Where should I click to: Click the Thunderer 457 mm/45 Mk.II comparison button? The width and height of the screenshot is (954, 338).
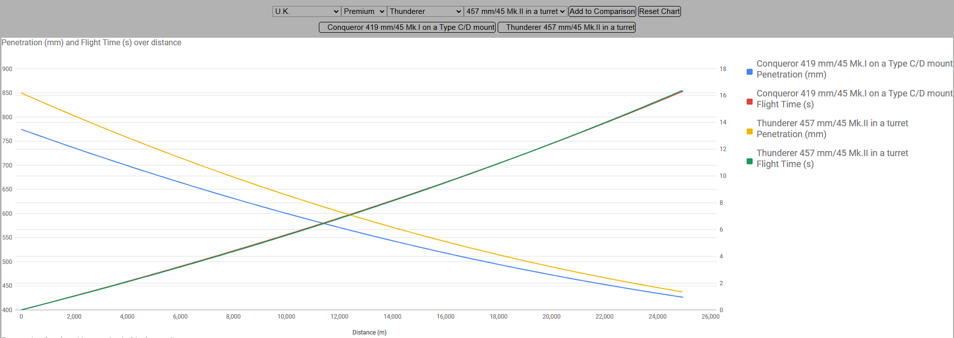click(x=566, y=27)
